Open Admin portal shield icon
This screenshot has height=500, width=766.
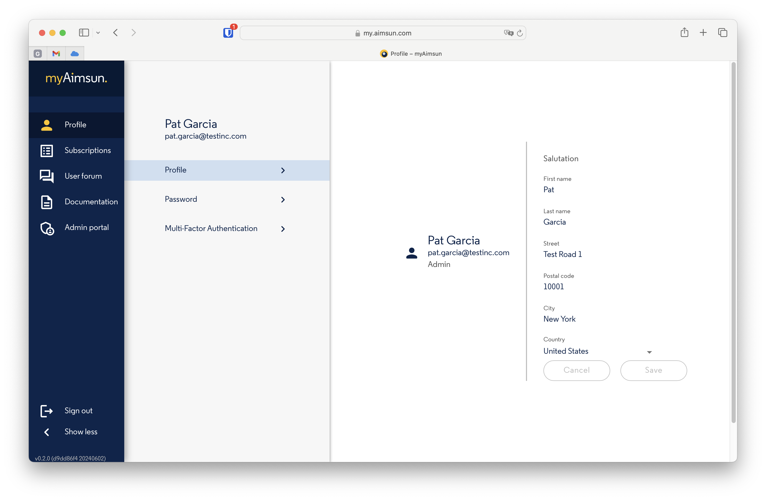point(47,228)
